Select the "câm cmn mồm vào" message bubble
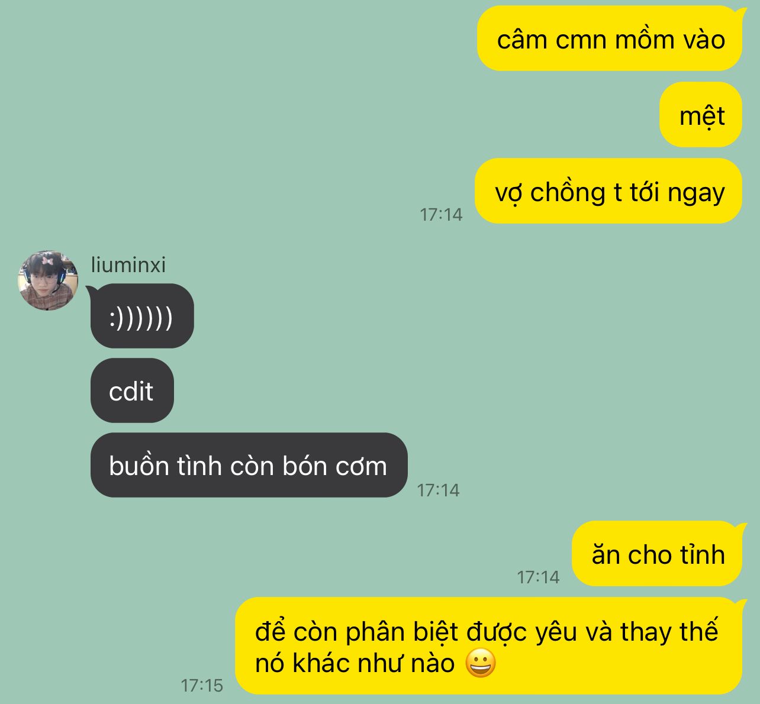 610,38
